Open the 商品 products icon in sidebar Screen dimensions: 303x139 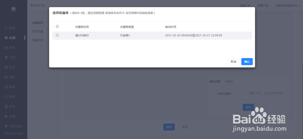pyautogui.click(x=6, y=48)
